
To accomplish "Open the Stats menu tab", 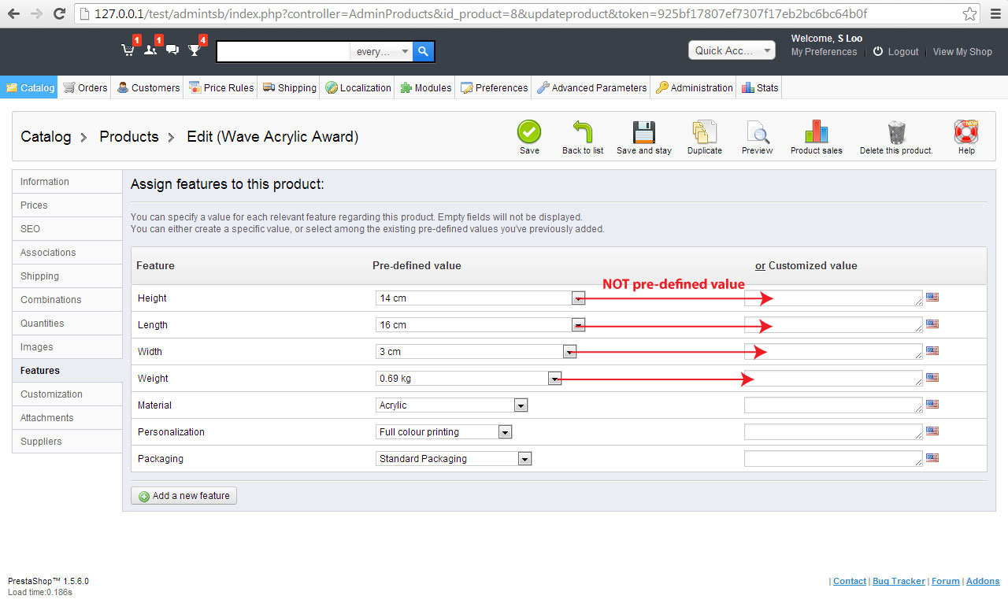I will click(x=760, y=87).
